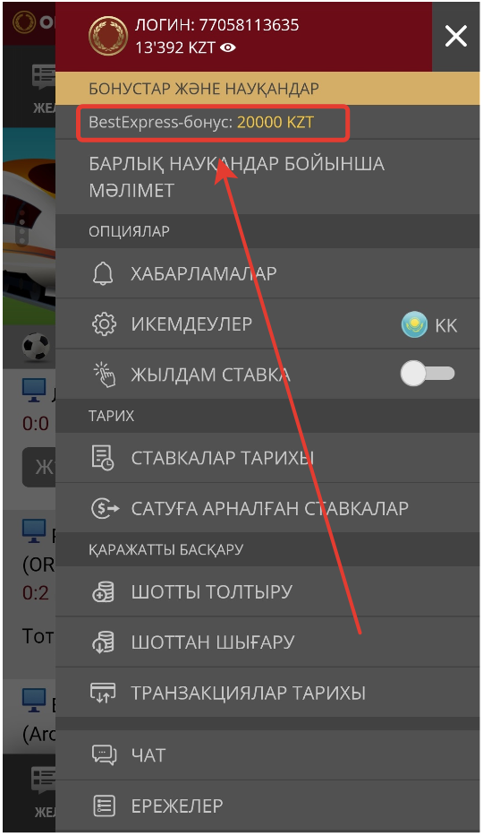The width and height of the screenshot is (483, 836).
Task: Open the KK language selector flag
Action: pyautogui.click(x=414, y=324)
